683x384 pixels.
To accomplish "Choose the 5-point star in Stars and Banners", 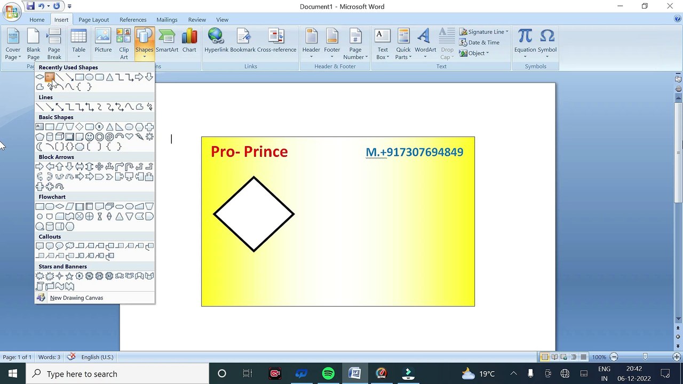I will 69,276.
